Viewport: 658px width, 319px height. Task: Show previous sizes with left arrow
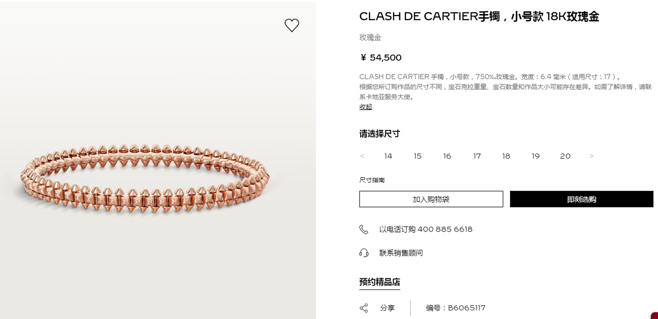[362, 156]
